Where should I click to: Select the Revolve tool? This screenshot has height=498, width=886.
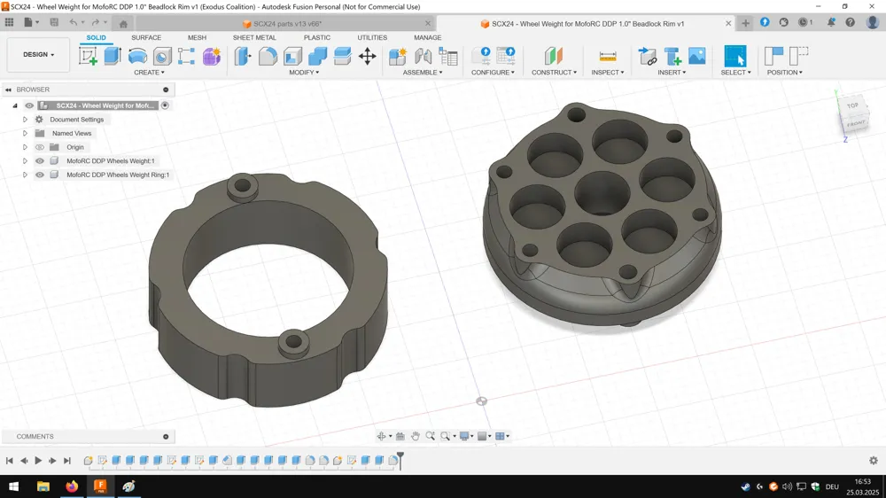[x=137, y=56]
